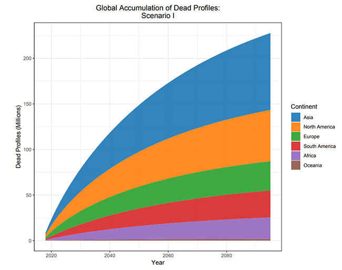Select the South America legend label
This screenshot has height=270, width=342.
click(x=319, y=146)
